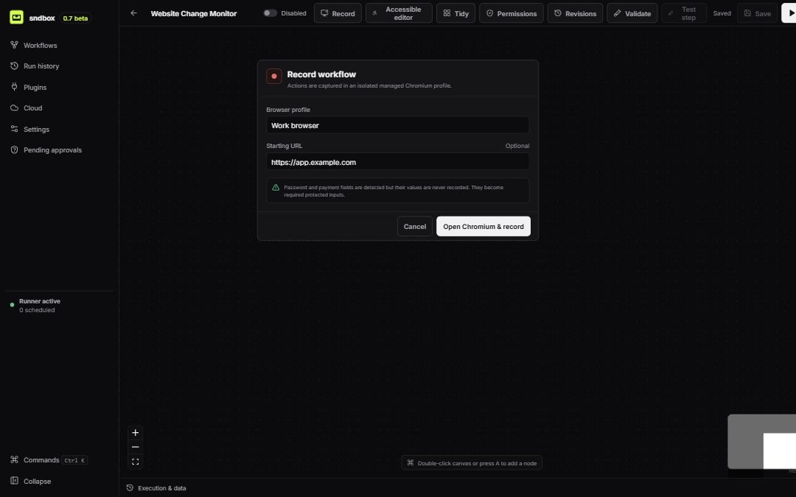Image resolution: width=796 pixels, height=497 pixels.
Task: Click the Website Change Monitor title
Action: (193, 13)
